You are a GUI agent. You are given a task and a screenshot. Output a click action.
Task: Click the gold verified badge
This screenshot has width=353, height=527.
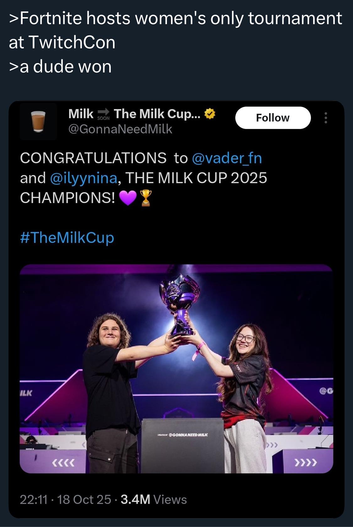click(x=210, y=114)
